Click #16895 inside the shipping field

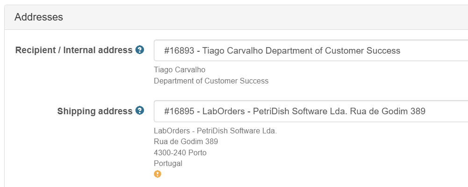coord(179,111)
